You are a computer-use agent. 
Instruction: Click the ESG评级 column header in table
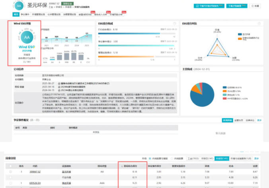click(x=102, y=166)
